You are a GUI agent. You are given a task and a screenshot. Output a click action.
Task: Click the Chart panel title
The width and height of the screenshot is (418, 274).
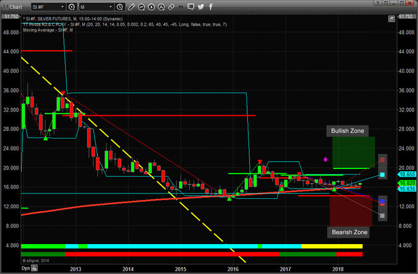click(x=15, y=7)
